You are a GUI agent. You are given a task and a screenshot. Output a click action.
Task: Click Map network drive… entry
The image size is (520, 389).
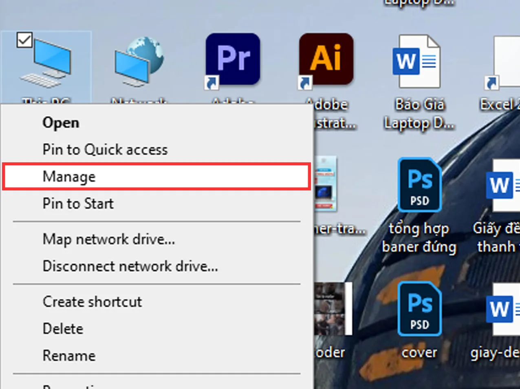click(x=108, y=239)
